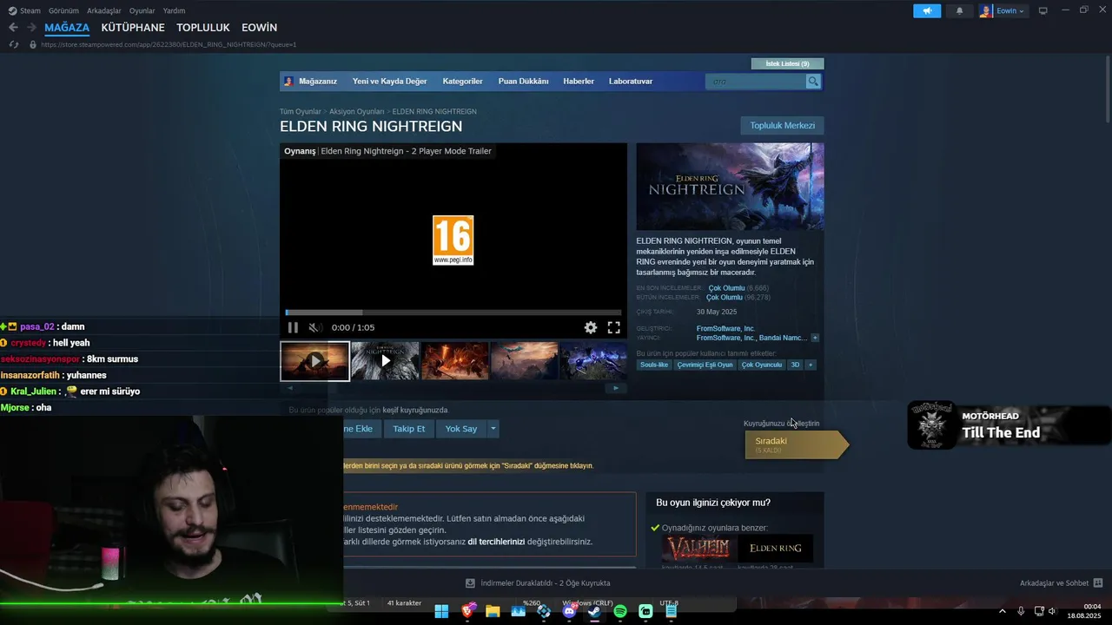The width and height of the screenshot is (1112, 625).
Task: Open the Elden Ring similar game thumbnail
Action: 776,549
